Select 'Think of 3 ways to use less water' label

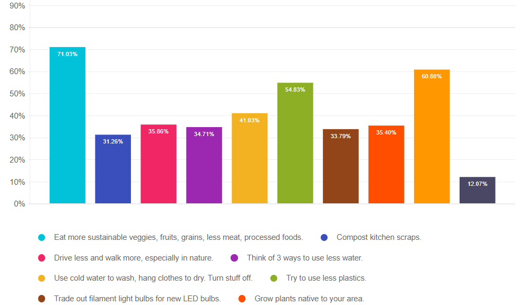[305, 258]
